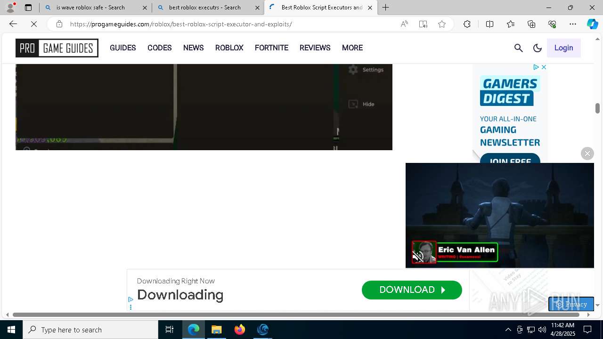This screenshot has width=603, height=339.
Task: Open the REVIEWS section
Action: 315,48
